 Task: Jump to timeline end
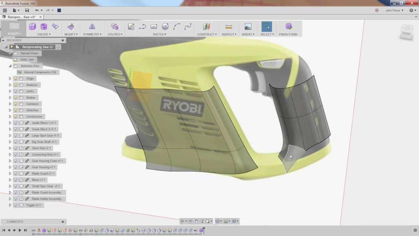(x=25, y=230)
